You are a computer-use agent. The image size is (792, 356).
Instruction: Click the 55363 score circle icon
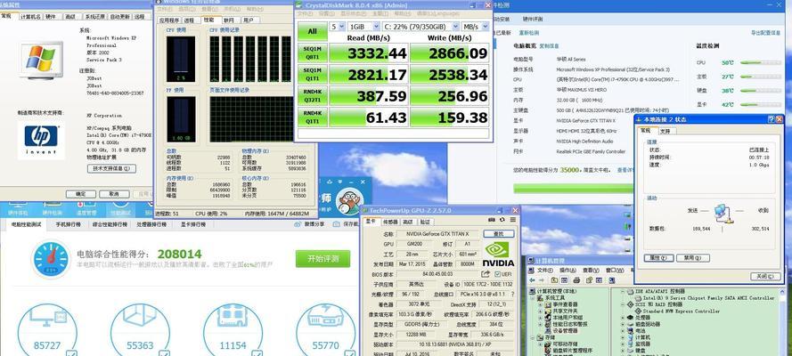click(x=140, y=332)
